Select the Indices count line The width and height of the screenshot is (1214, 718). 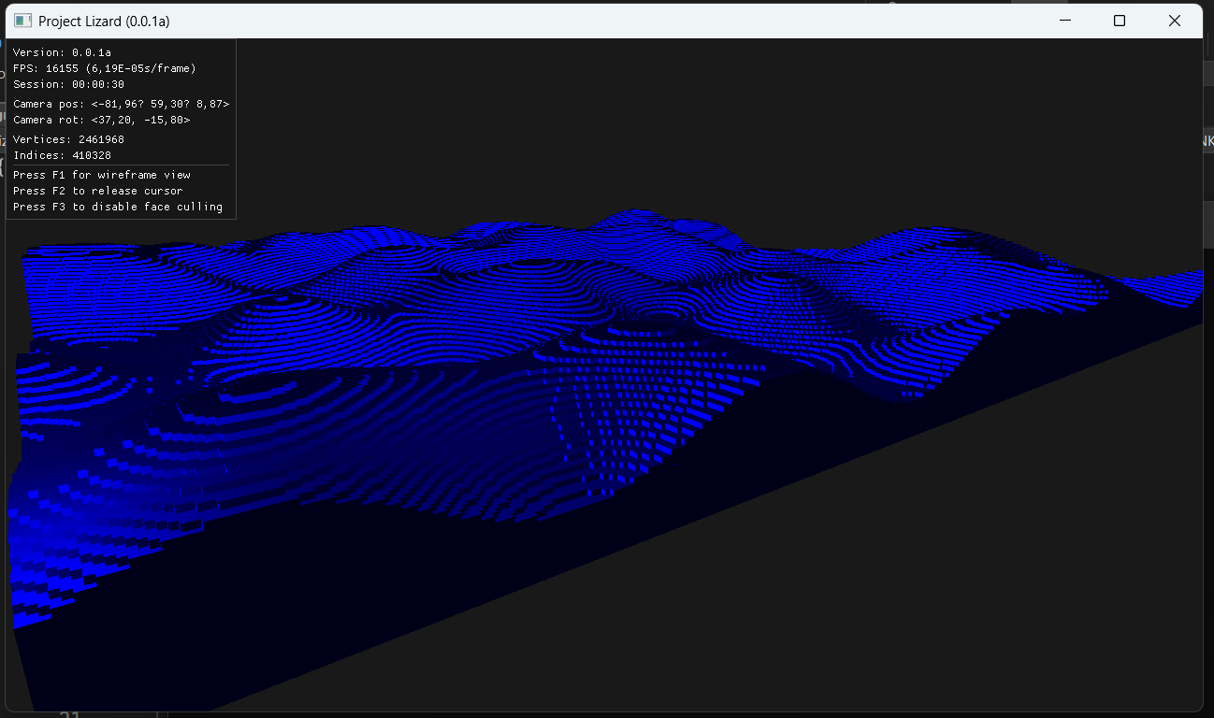pos(62,155)
